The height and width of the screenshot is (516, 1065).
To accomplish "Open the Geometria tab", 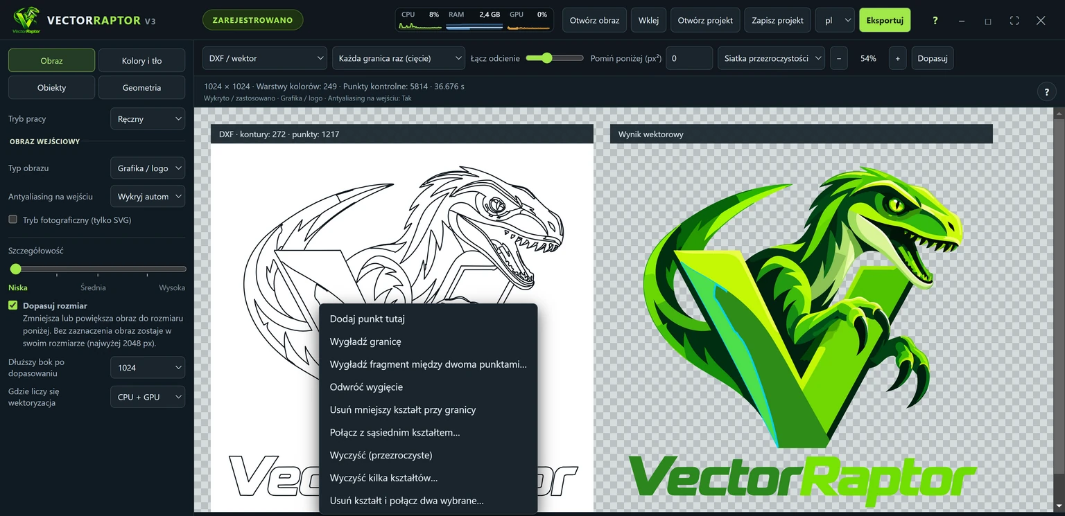I will click(x=141, y=88).
